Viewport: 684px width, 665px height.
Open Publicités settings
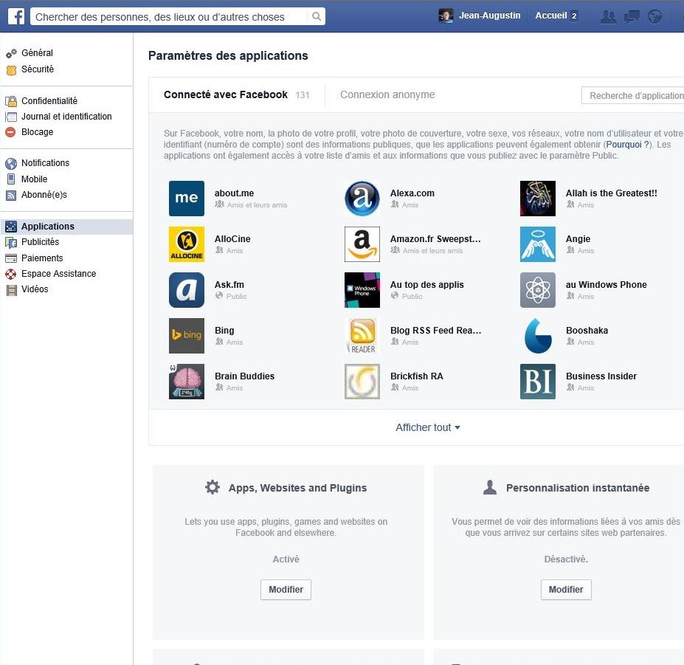[40, 242]
